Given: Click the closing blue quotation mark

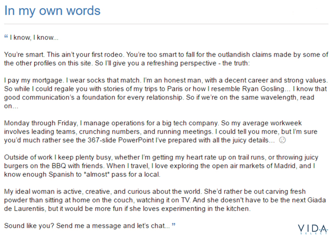Looking at the screenshot, I should (x=173, y=225).
